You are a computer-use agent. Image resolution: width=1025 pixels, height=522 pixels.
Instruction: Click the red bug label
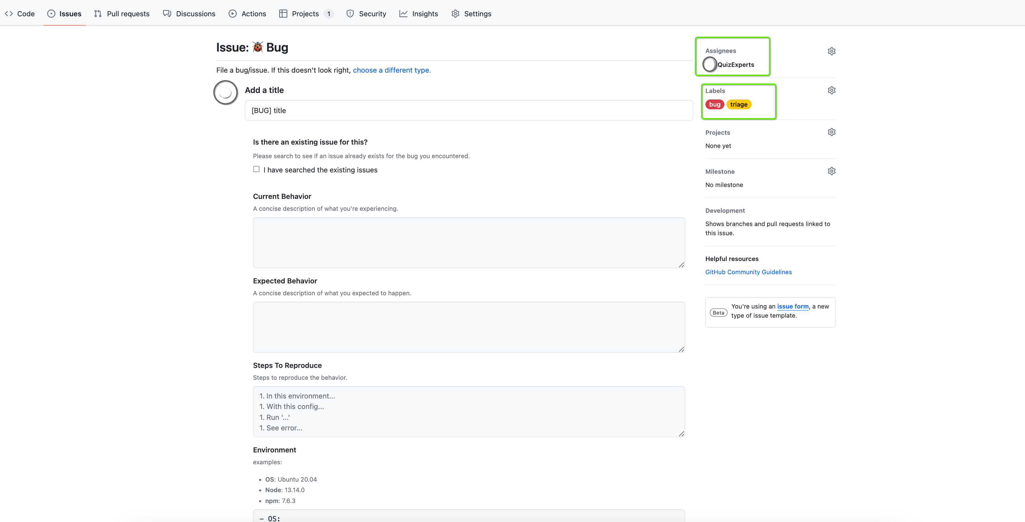[x=714, y=105]
